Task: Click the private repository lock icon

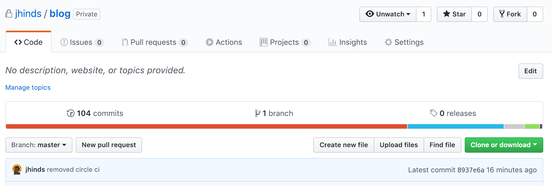Action: 9,14
